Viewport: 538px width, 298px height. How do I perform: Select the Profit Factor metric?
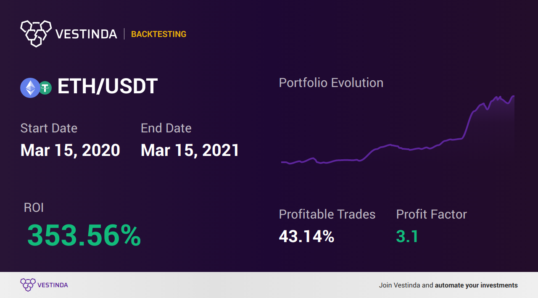click(x=431, y=214)
